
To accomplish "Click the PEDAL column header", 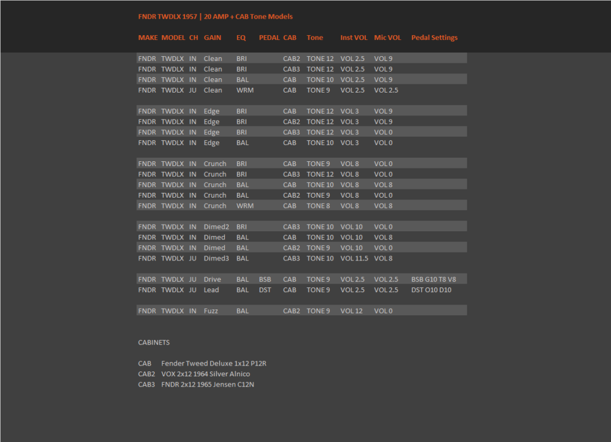I will [x=269, y=38].
